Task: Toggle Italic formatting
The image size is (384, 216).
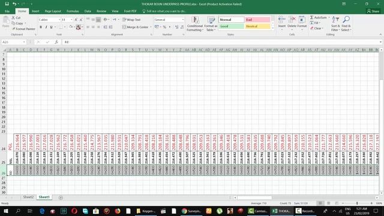Action: point(46,27)
